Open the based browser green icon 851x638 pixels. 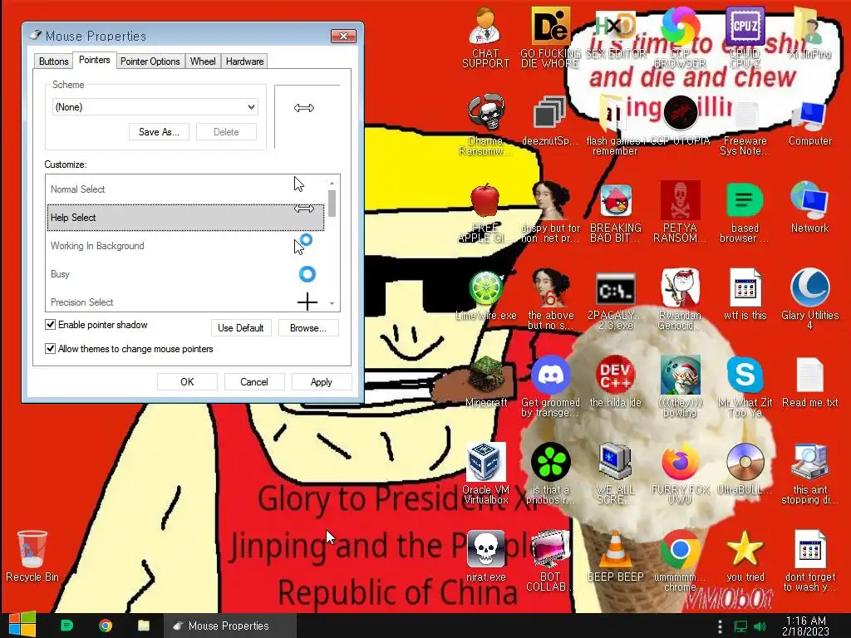click(745, 200)
